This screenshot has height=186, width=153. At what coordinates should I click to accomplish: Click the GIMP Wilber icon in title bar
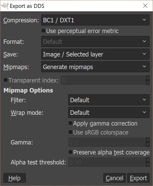[5, 6]
